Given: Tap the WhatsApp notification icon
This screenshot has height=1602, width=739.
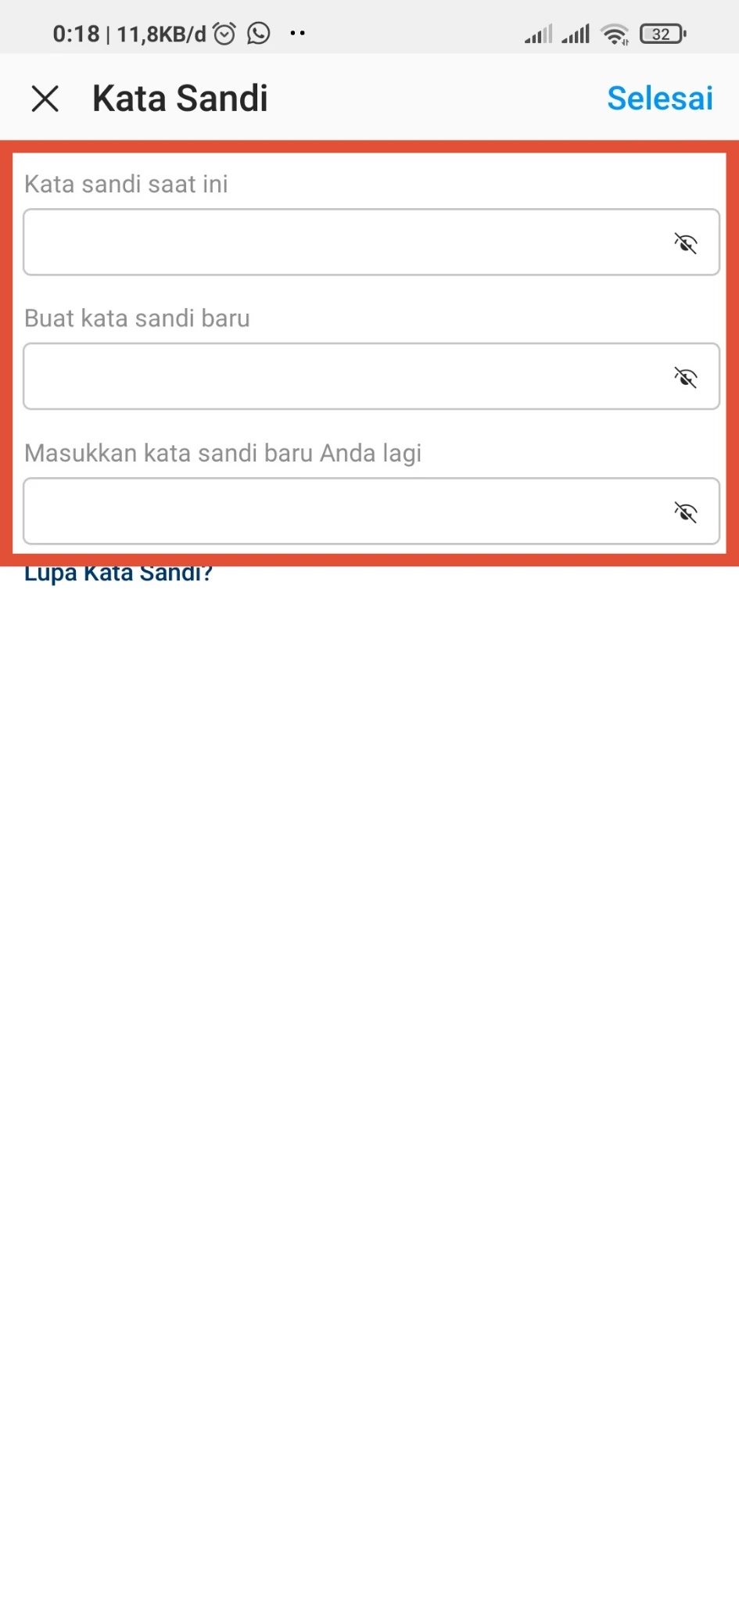Looking at the screenshot, I should pos(259,34).
